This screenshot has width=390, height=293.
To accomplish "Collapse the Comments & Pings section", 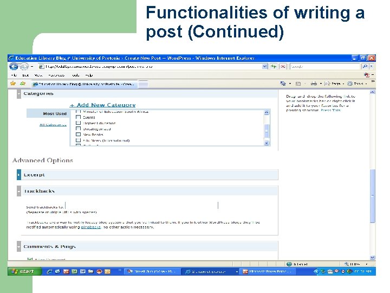I will [19, 246].
